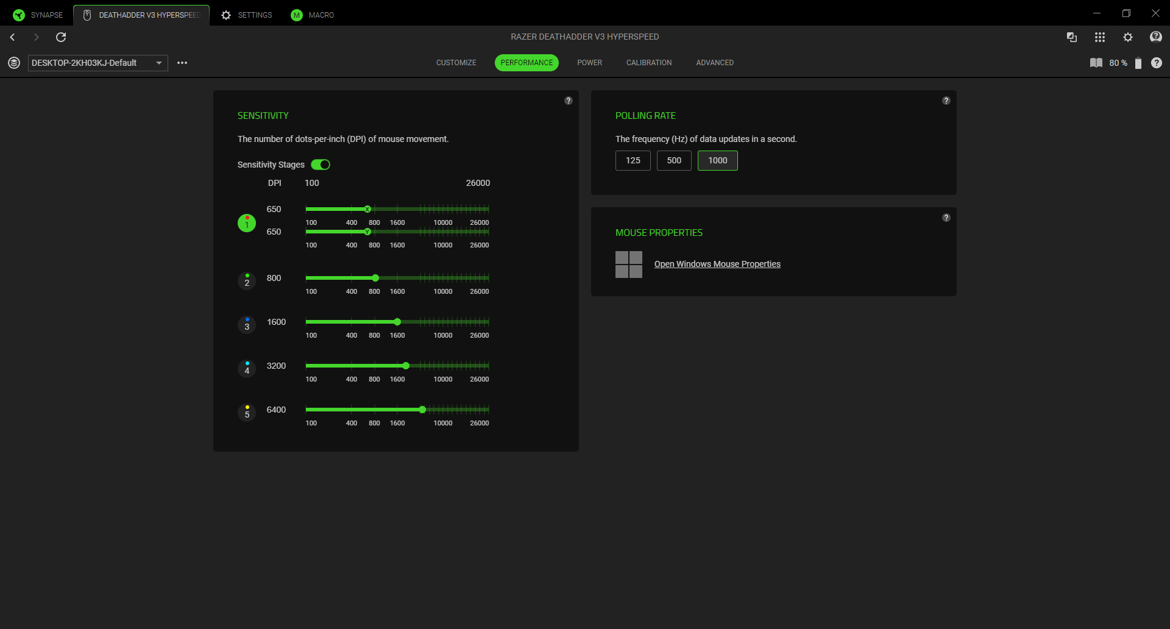1170x629 pixels.
Task: Click the Windows logo icon in Mouse Properties
Action: coord(629,265)
